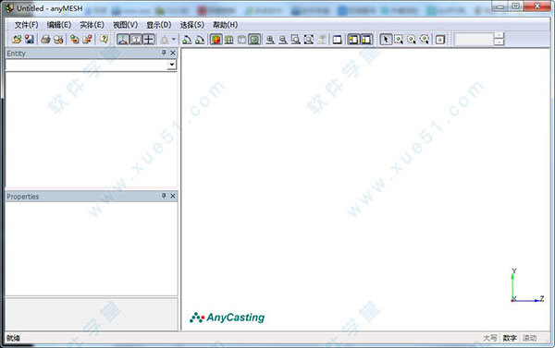Toggle the first yellow panel layout button
The image size is (555, 348).
tap(353, 39)
